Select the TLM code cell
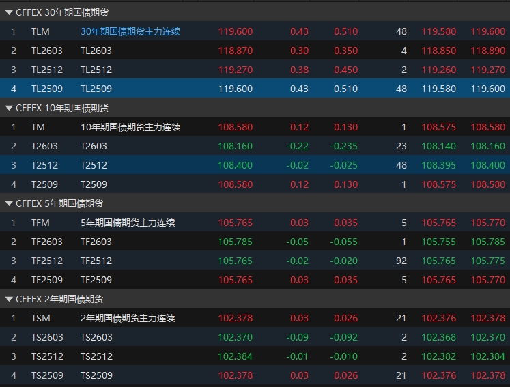Viewport: 510px width, 387px height. click(40, 31)
